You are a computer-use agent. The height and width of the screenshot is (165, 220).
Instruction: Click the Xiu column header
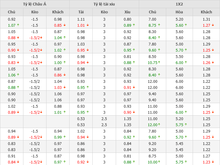tap(127, 12)
